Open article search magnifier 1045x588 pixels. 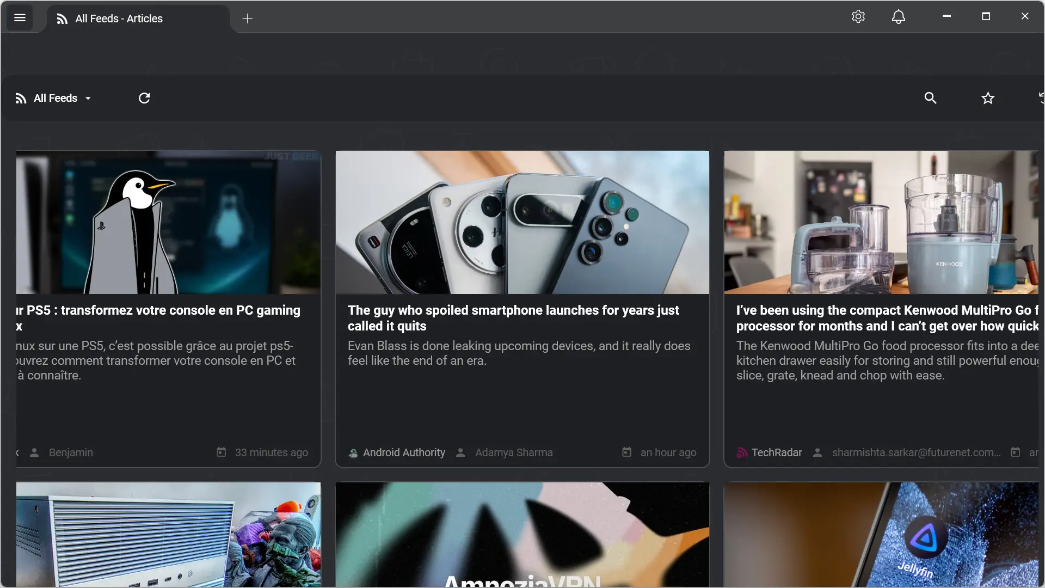tap(930, 98)
